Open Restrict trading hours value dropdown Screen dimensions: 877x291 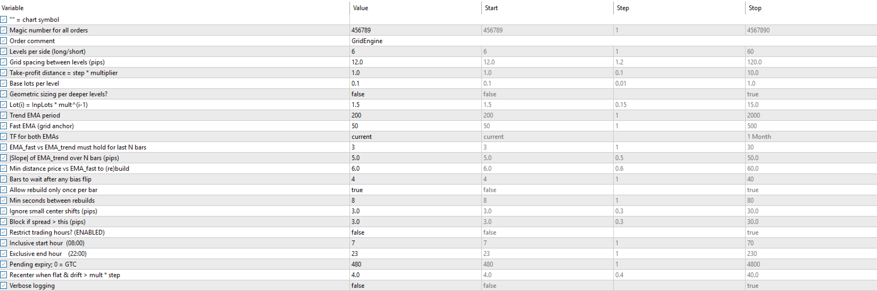[415, 232]
